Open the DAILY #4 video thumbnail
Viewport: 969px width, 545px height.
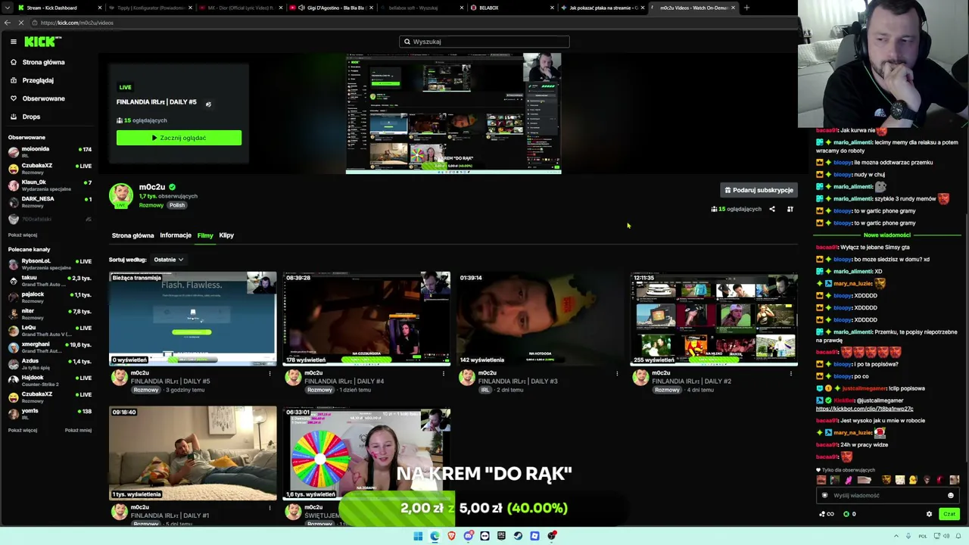(366, 319)
